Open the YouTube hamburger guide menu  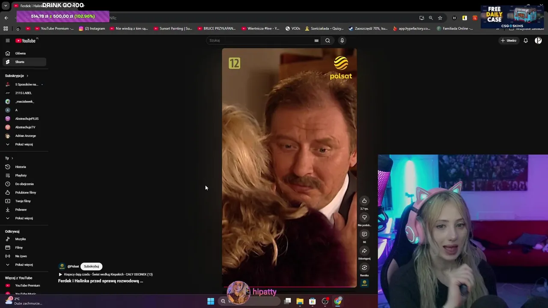[x=7, y=41]
